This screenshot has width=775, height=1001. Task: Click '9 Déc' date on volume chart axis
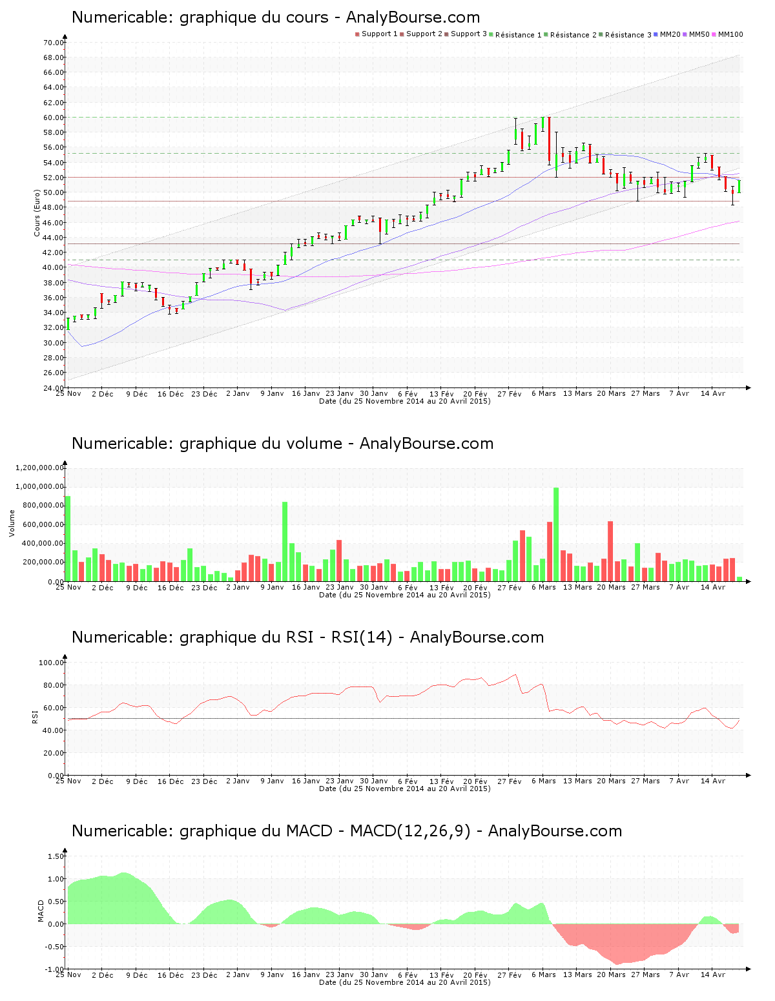pyautogui.click(x=136, y=587)
